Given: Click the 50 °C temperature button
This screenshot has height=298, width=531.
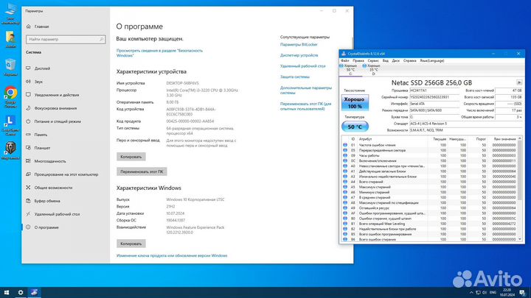Looking at the screenshot, I should click(355, 127).
